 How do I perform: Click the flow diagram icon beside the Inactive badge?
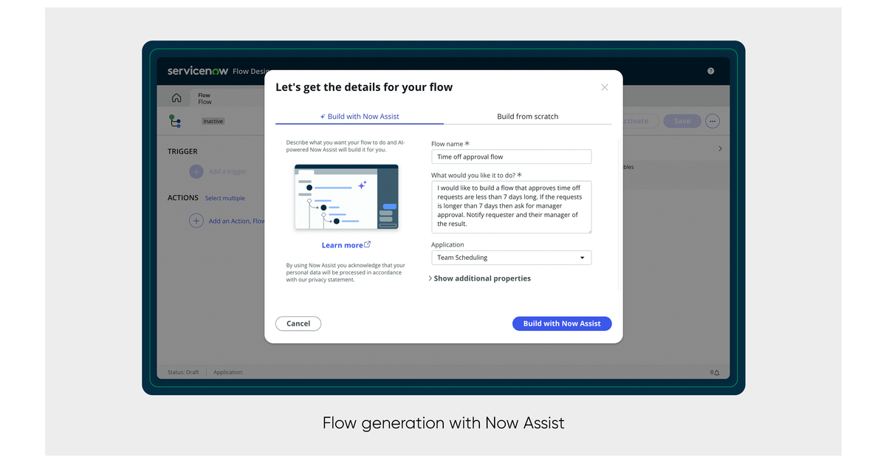click(x=176, y=120)
